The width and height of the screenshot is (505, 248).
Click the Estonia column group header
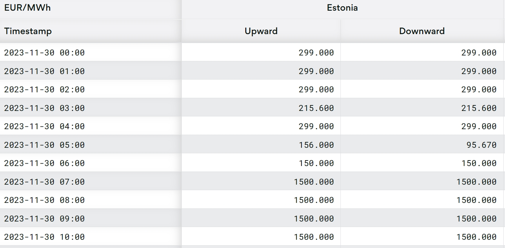(x=342, y=8)
